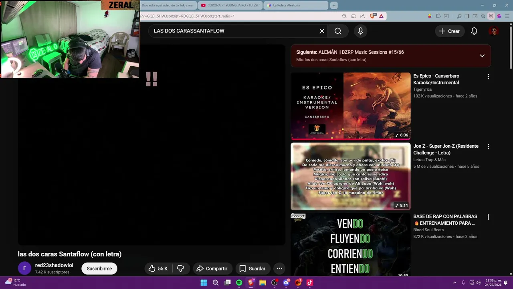Screen dimensions: 513x289
Task: Click the zoom magnifier icon in address bar
Action: (x=344, y=16)
